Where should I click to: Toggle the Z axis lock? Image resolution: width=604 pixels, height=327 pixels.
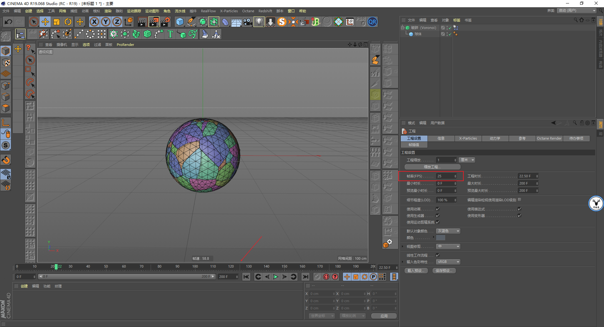tap(117, 22)
